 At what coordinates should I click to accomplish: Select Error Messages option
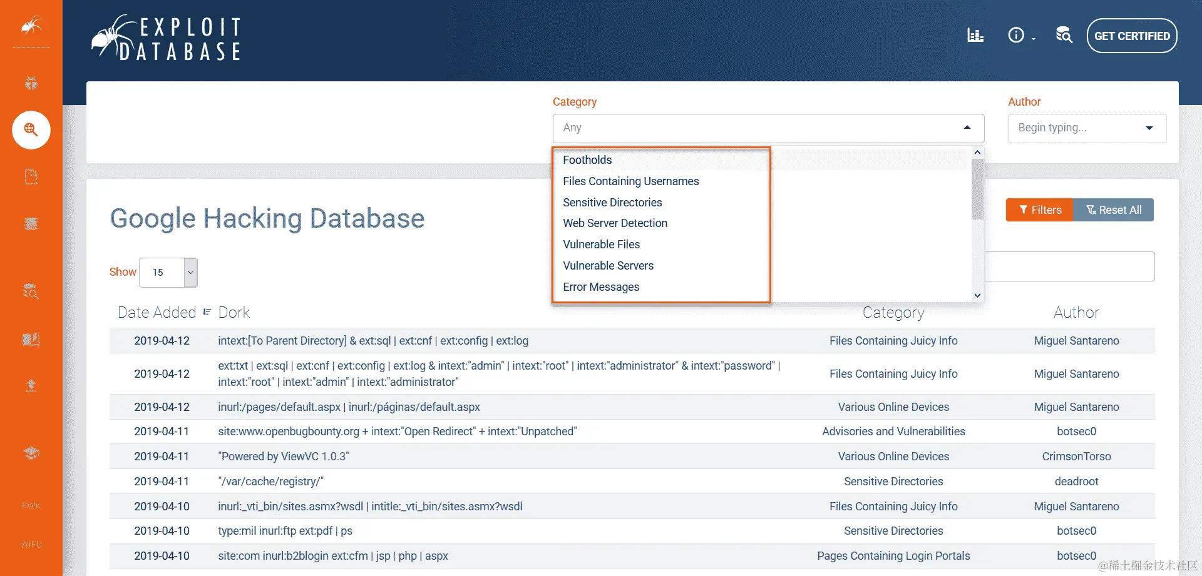click(601, 287)
